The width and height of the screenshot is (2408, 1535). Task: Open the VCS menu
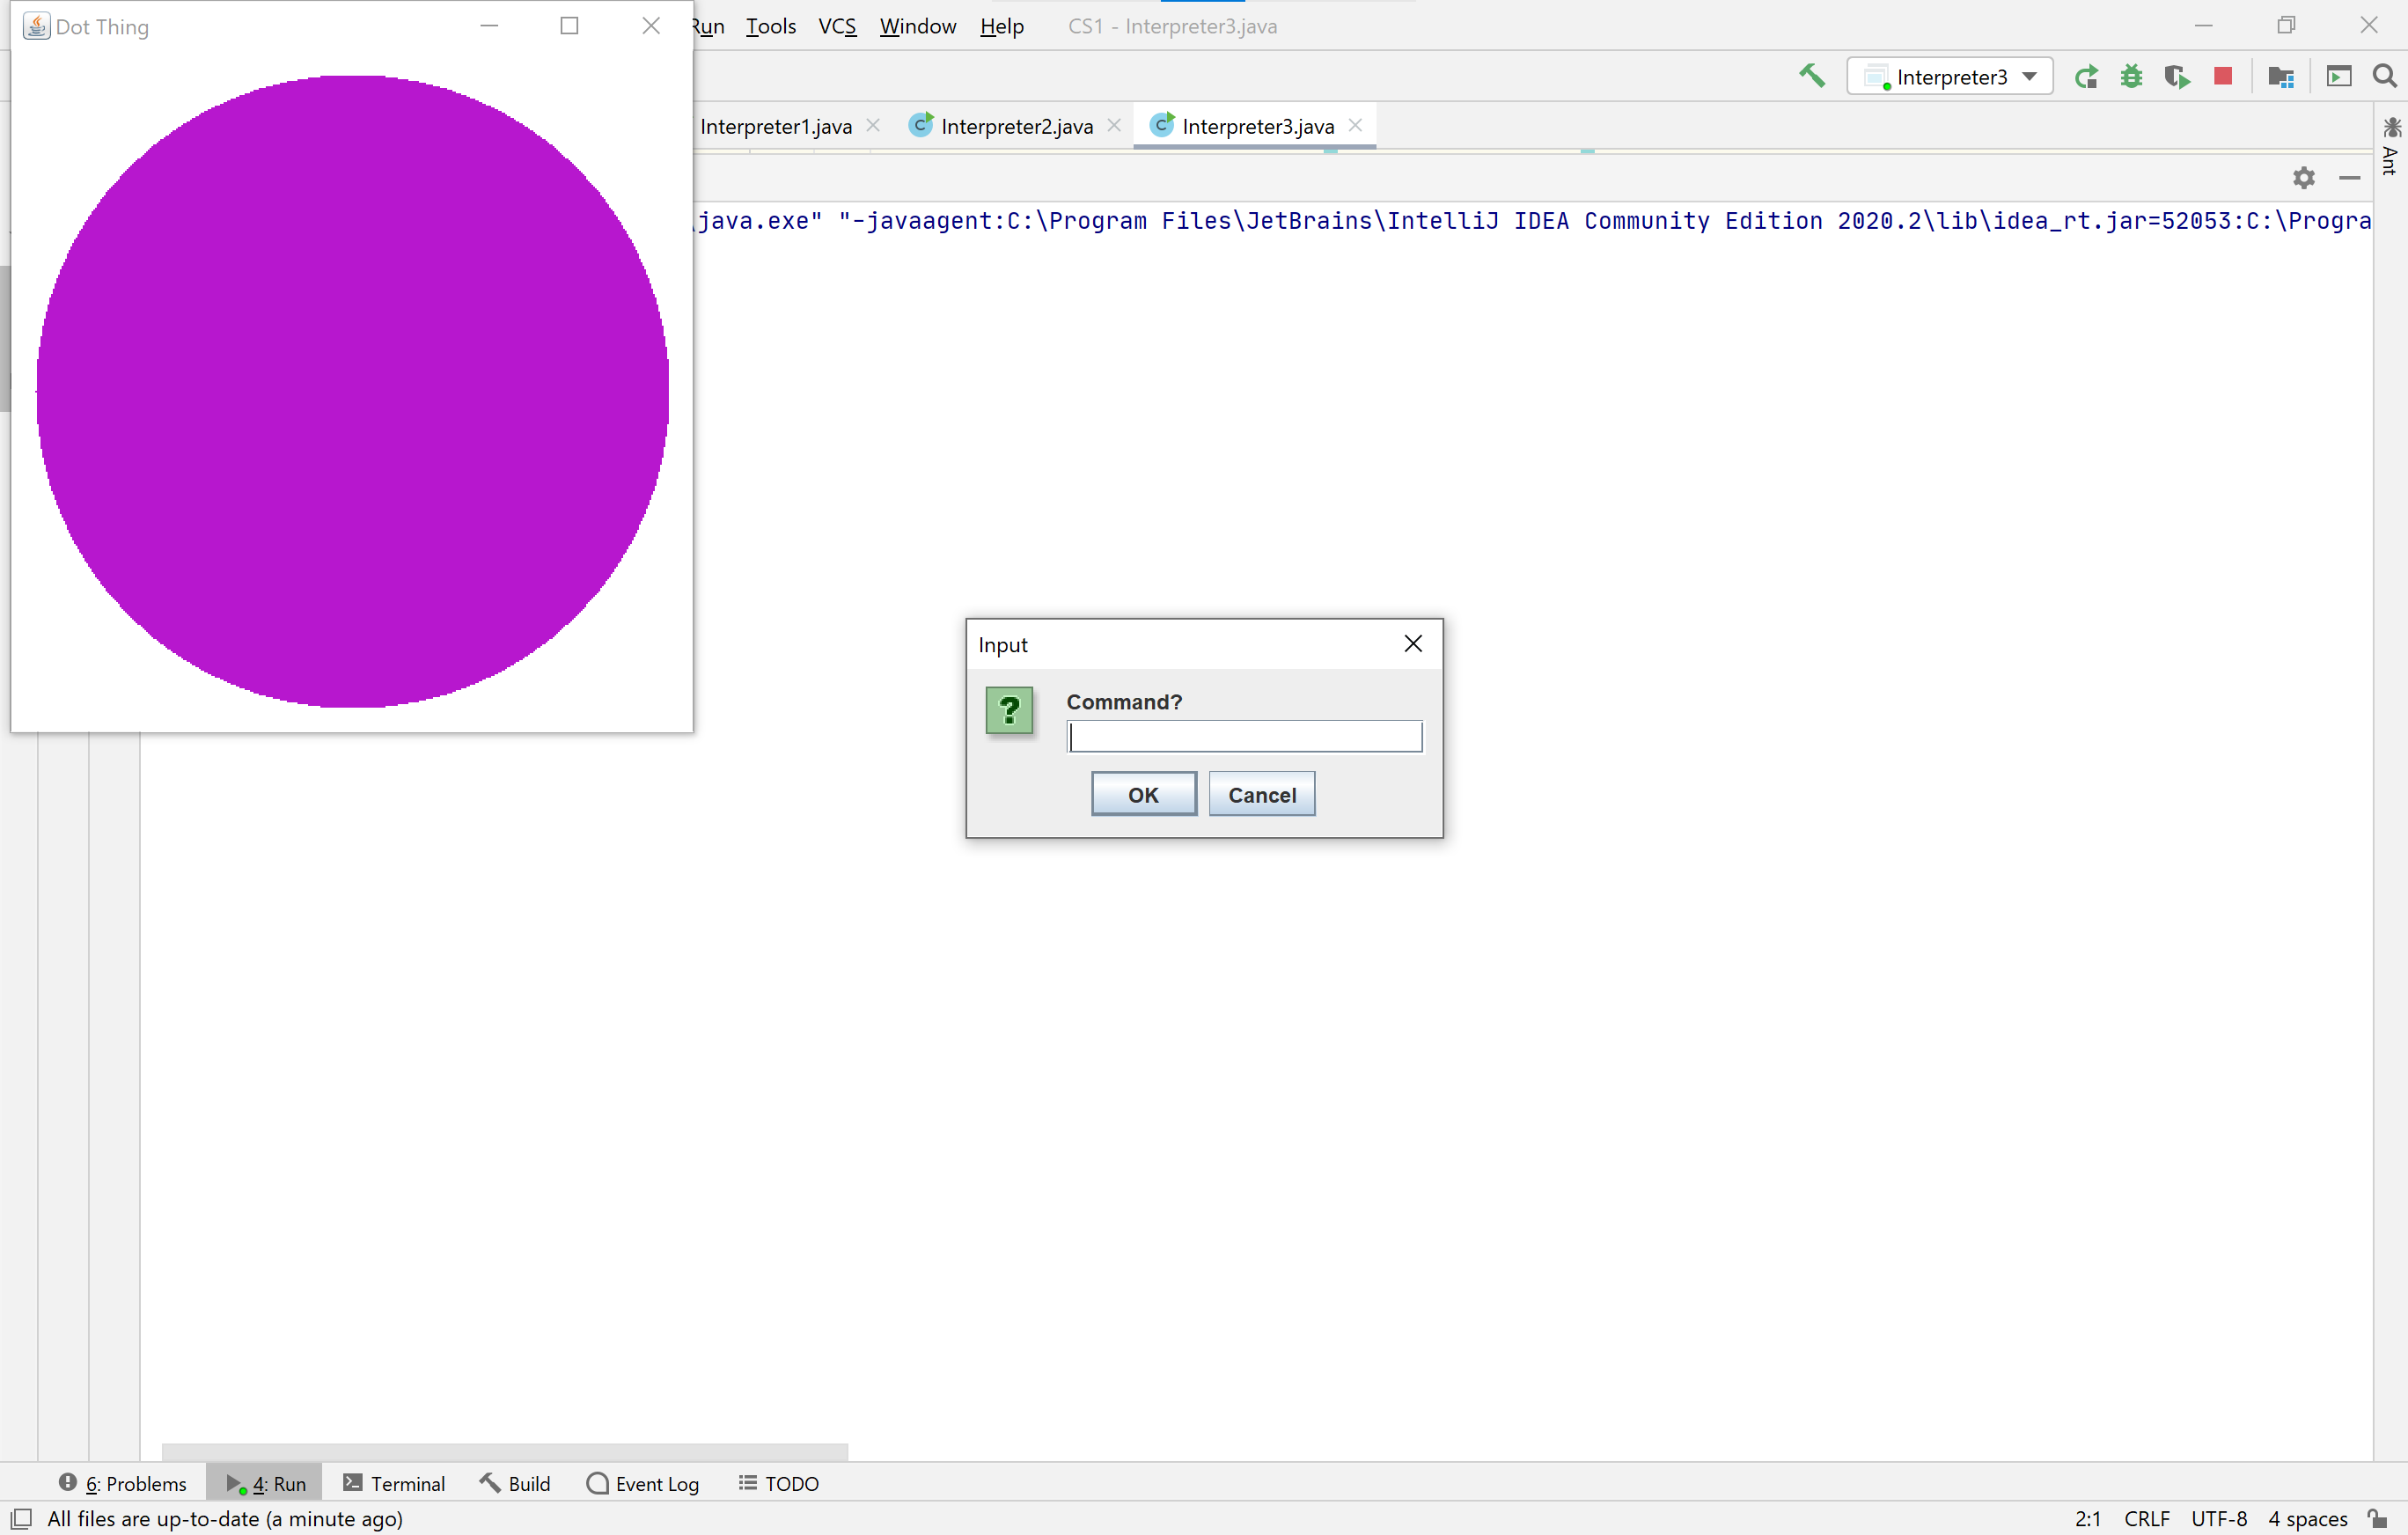point(837,26)
